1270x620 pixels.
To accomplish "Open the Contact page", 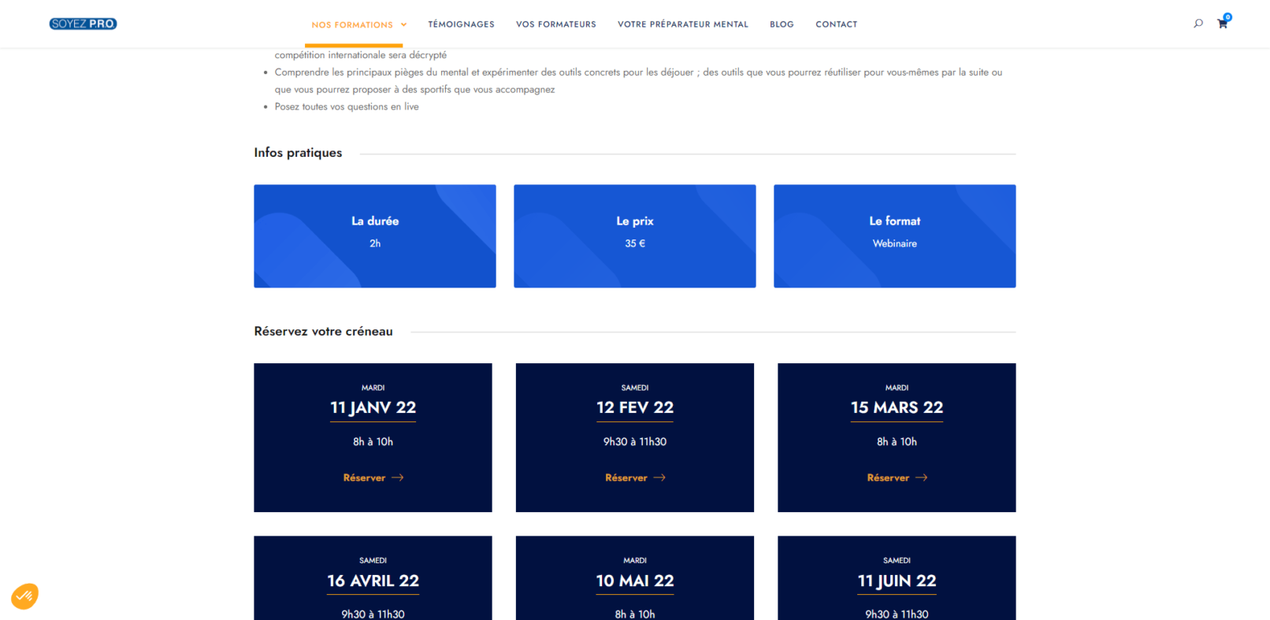I will [x=836, y=24].
